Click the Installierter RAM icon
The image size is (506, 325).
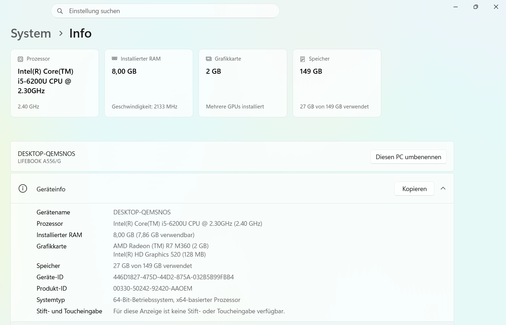click(x=114, y=58)
